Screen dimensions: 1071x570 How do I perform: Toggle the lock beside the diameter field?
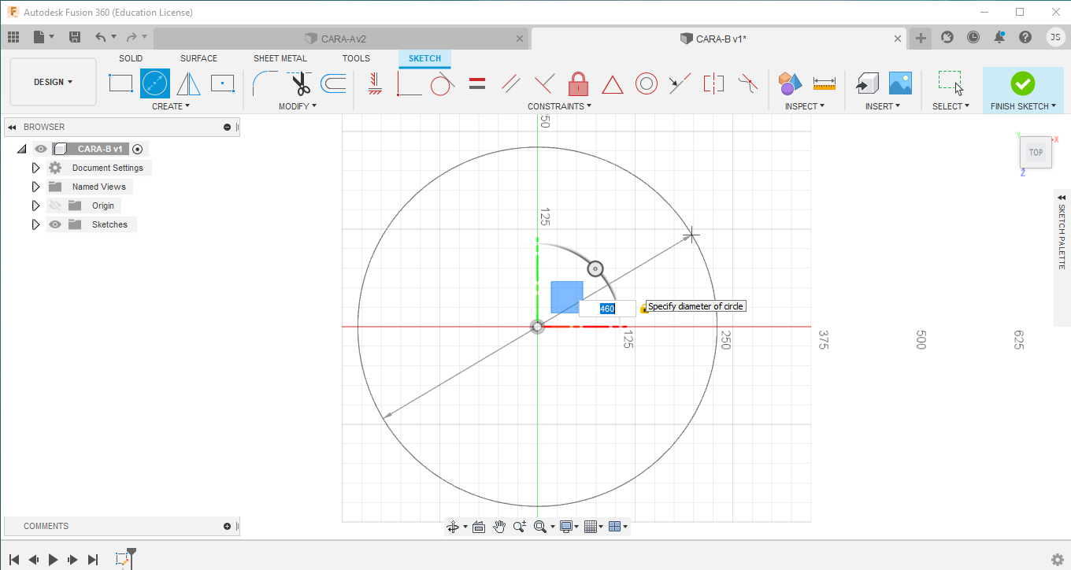[643, 309]
